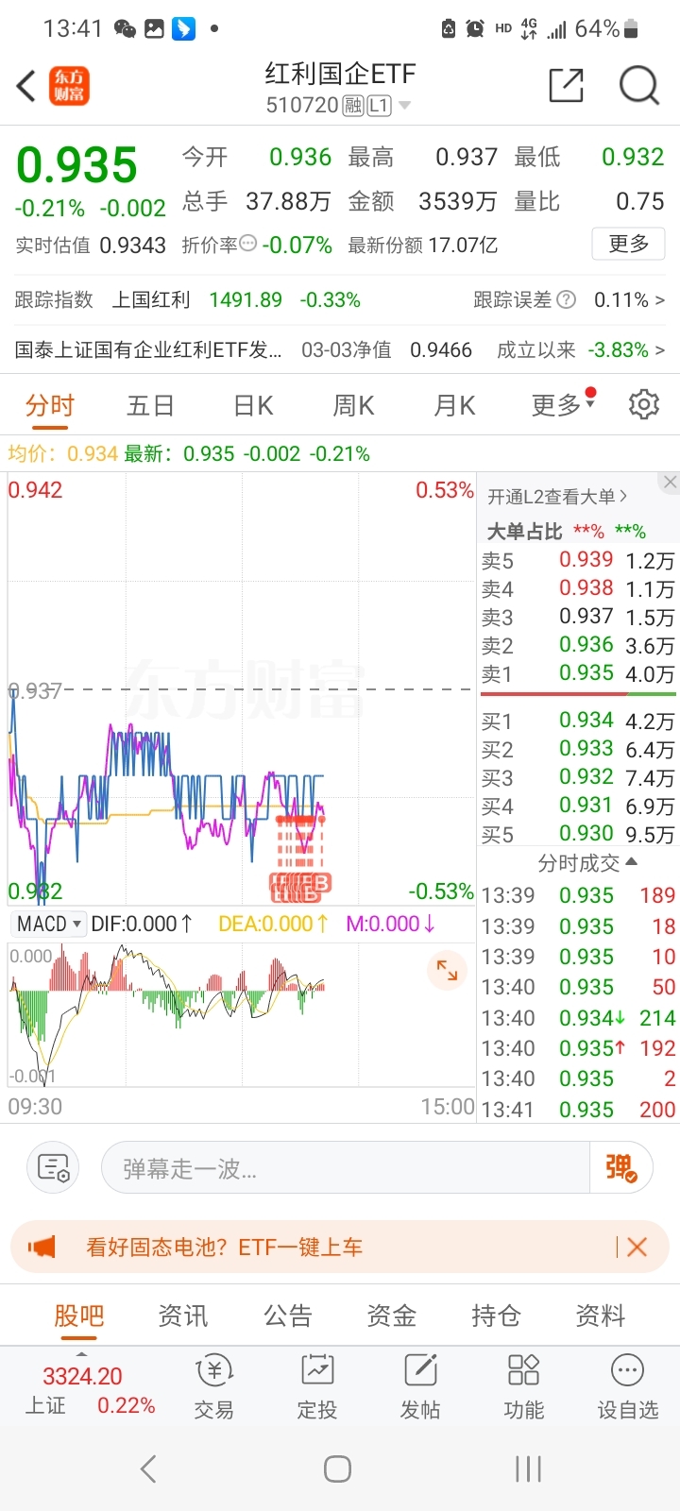Open the tracked index 上国红利
This screenshot has height=1511, width=680.
click(x=151, y=300)
